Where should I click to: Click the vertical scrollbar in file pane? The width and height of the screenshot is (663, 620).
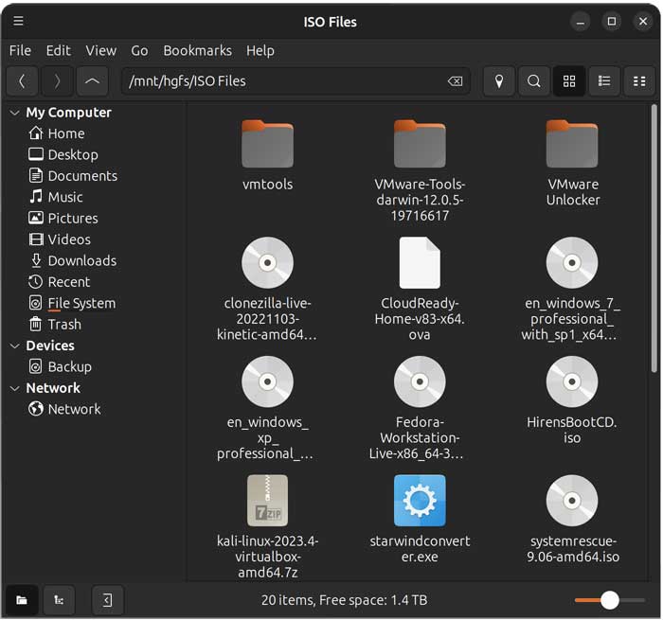pos(654,239)
